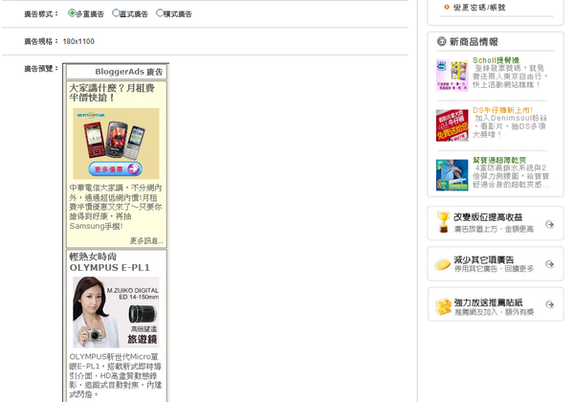574x402 pixels.
Task: Open the DS牛仔褲新上市! link
Action: 502,110
